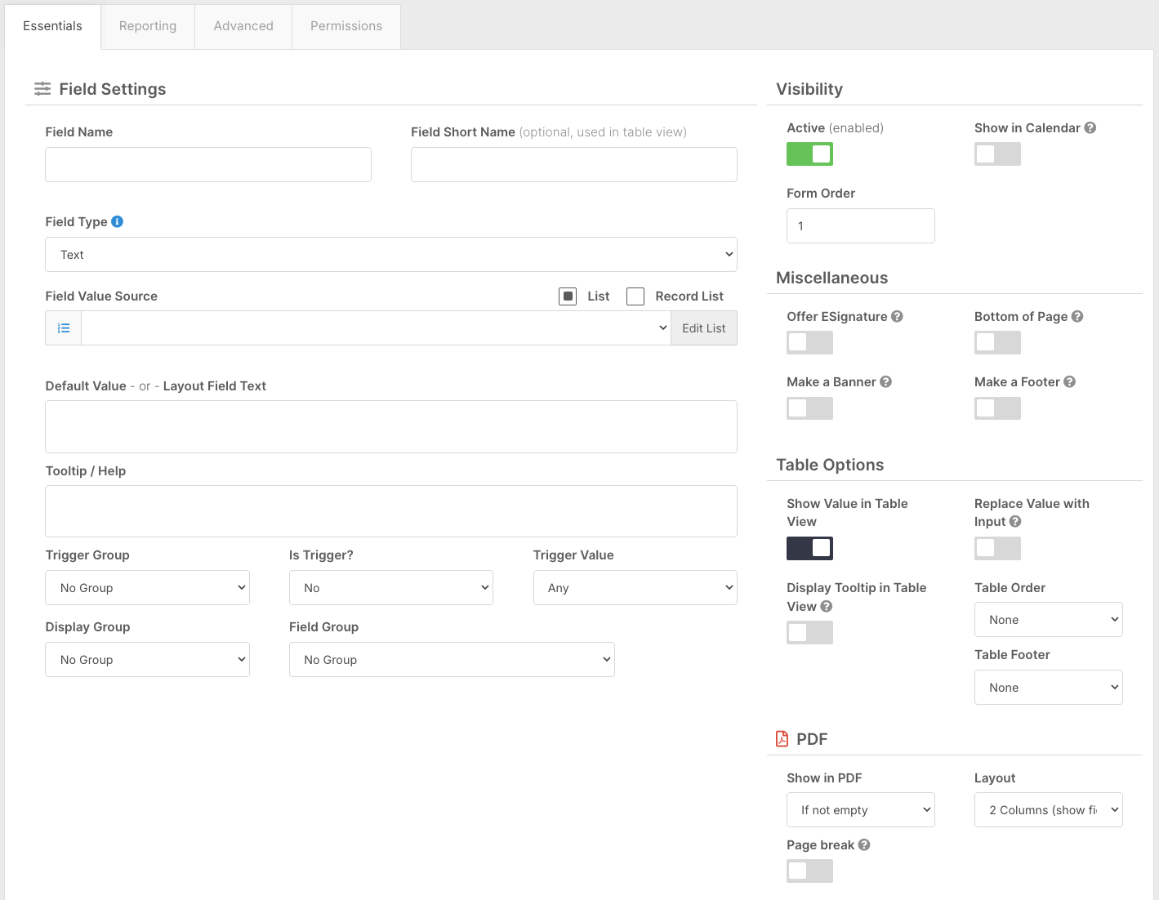Viewport: 1159px width, 900px height.
Task: Enable the Make a Footer toggle
Action: click(x=997, y=408)
